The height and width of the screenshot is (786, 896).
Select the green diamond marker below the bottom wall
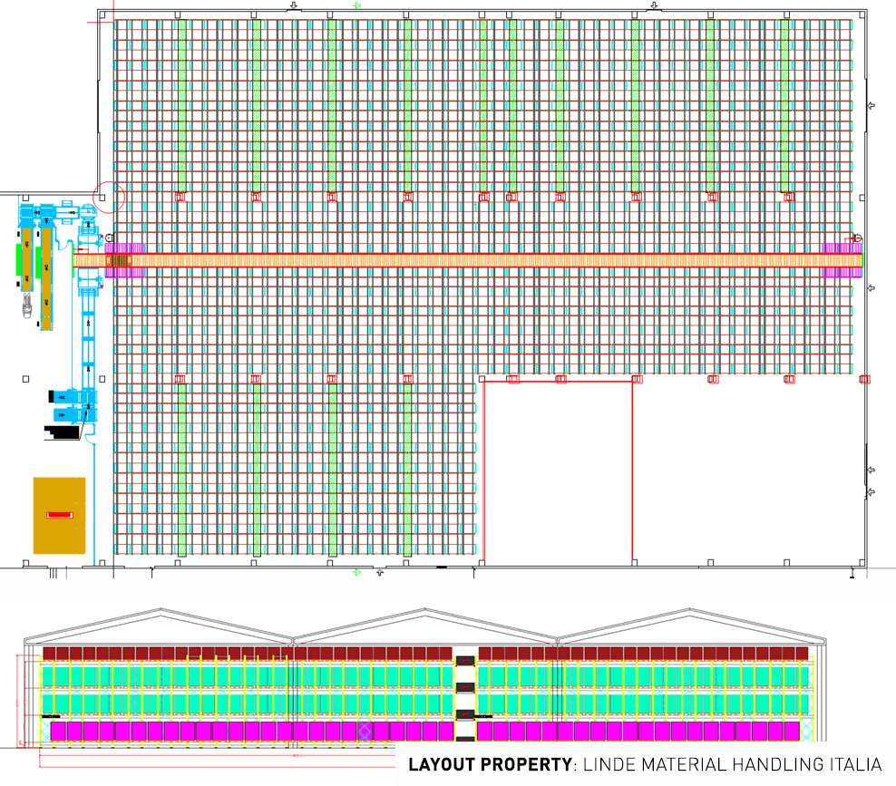point(356,573)
